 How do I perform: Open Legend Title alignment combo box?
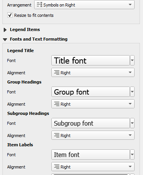pyautogui.click(x=93, y=72)
